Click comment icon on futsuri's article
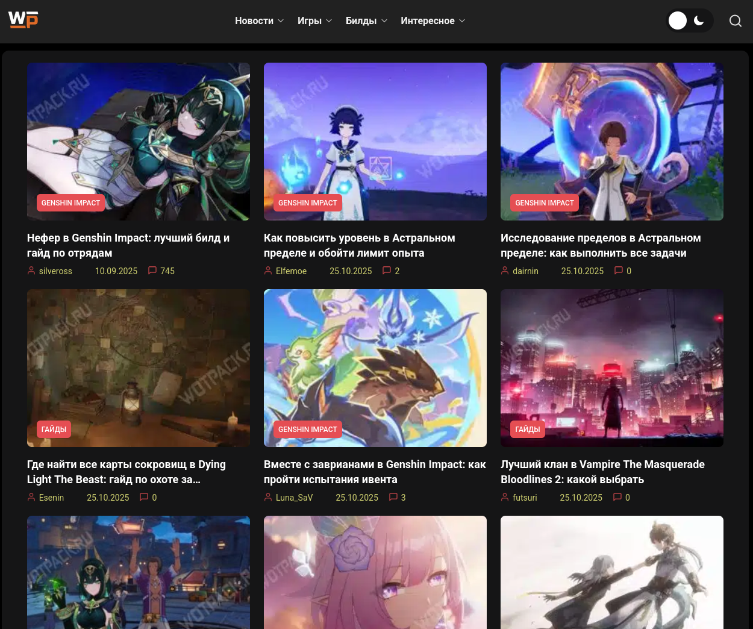 [617, 497]
